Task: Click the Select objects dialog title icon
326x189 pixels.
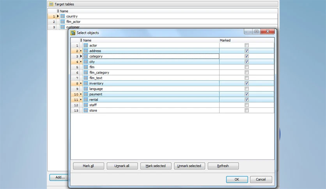Action: [73, 33]
